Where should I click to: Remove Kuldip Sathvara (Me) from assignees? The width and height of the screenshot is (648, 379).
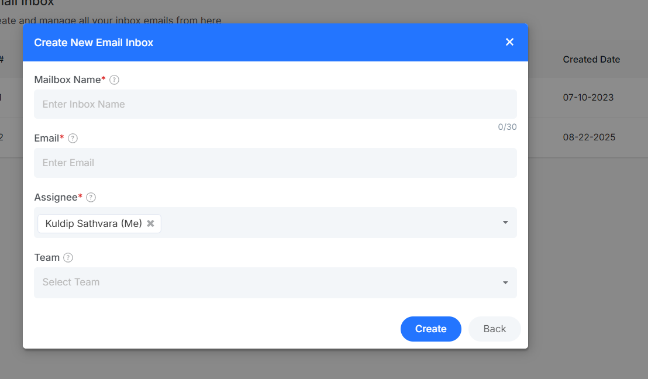click(150, 223)
